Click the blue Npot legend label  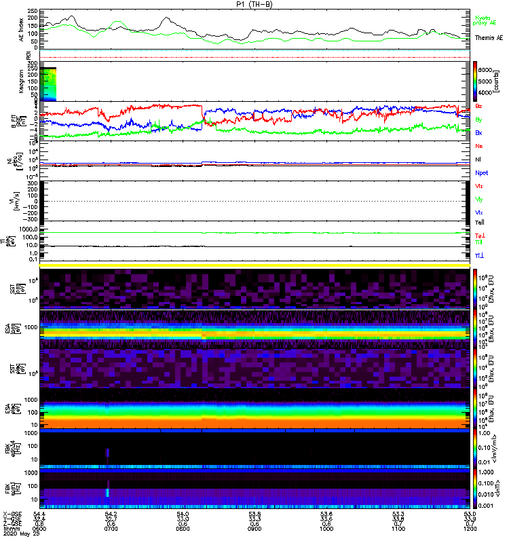[481, 173]
